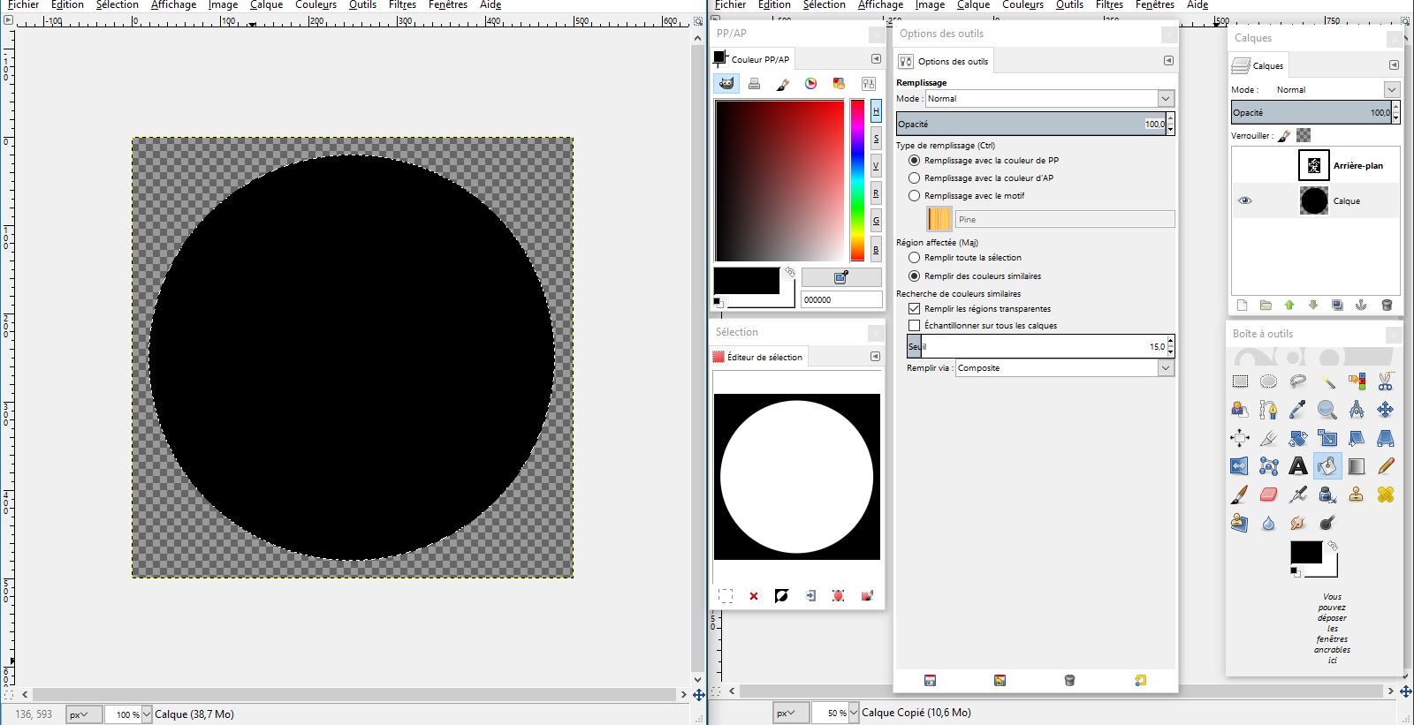This screenshot has height=725, width=1414.
Task: Select the Gradient blend tool
Action: pos(1356,466)
